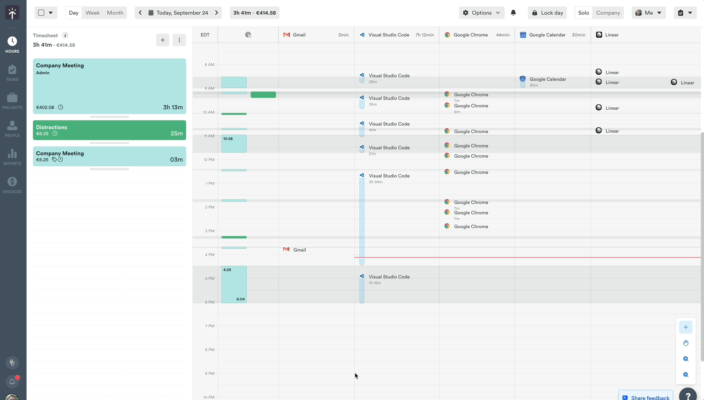Switch tracking view to Company
This screenshot has height=400, width=704.
click(608, 13)
